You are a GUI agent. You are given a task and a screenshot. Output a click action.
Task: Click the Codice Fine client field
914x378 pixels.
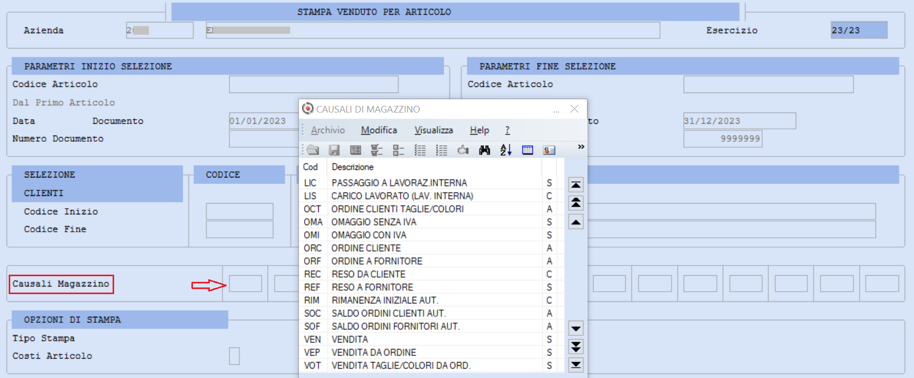pyautogui.click(x=240, y=229)
